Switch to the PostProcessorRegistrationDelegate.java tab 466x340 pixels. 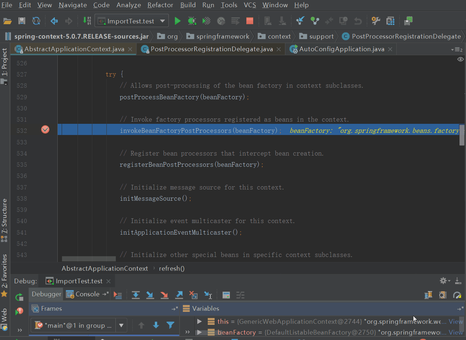tap(211, 49)
